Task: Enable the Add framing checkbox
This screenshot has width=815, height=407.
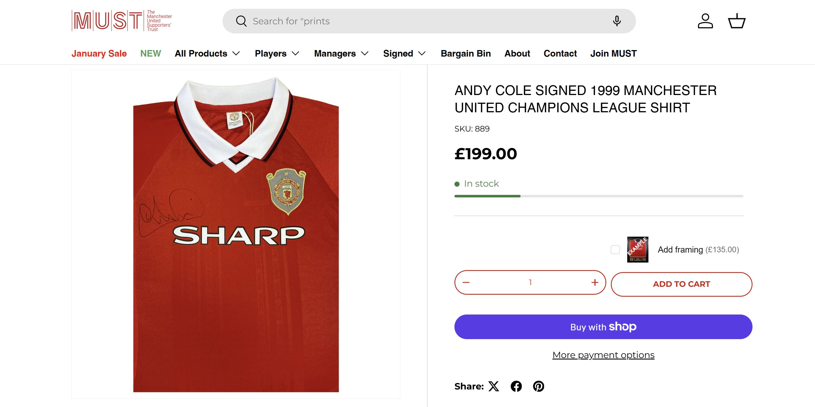Action: pos(615,250)
